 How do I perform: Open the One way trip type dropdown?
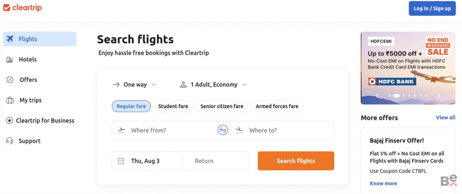click(x=134, y=85)
